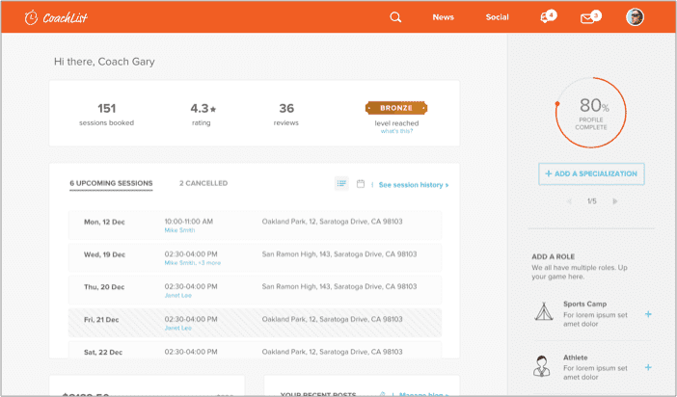
Task: Switch to list view of sessions
Action: (x=341, y=184)
